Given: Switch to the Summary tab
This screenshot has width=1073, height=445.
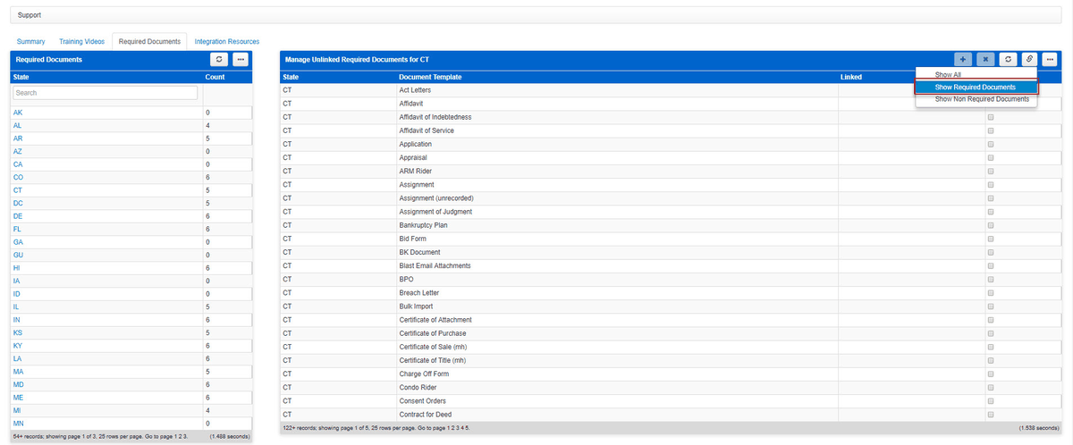Looking at the screenshot, I should click(30, 41).
